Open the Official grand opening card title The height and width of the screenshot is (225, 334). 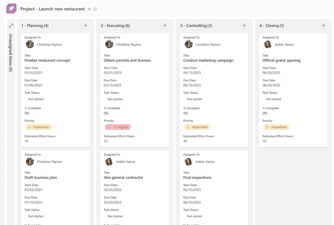coord(281,60)
